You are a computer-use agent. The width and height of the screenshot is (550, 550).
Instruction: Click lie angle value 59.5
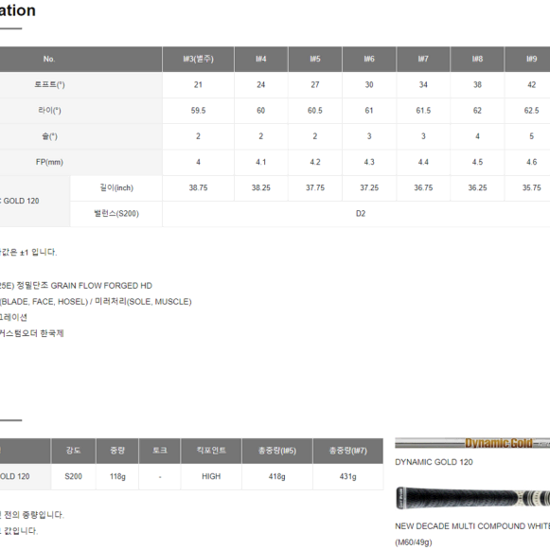coord(198,111)
